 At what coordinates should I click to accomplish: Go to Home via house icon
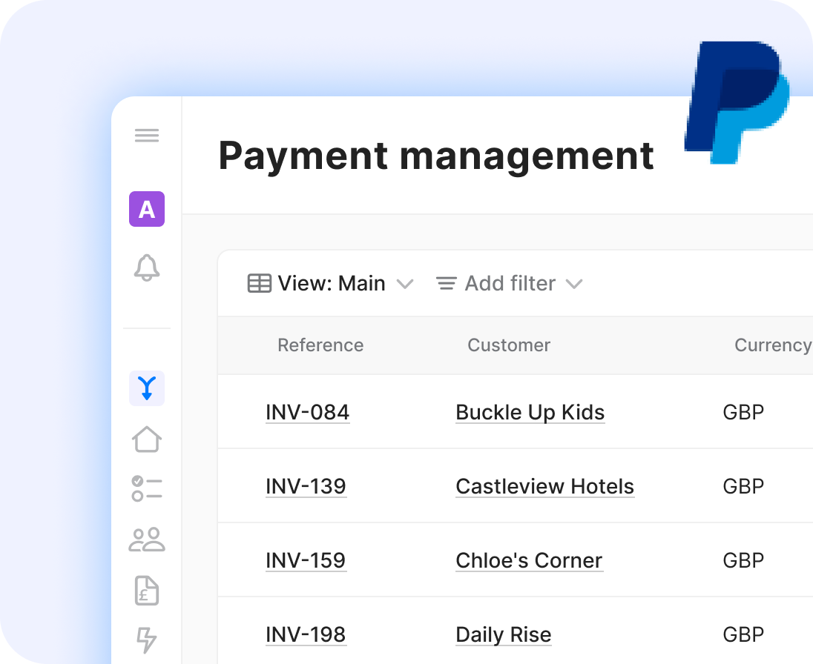point(147,439)
